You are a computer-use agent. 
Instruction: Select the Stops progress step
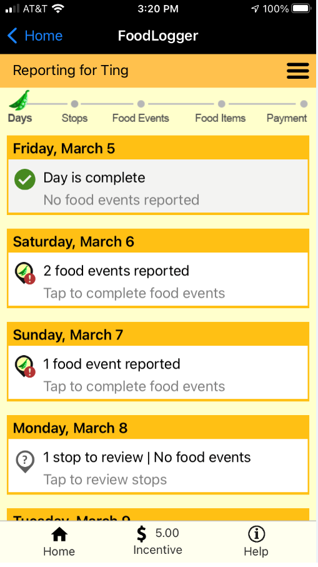pos(74,113)
